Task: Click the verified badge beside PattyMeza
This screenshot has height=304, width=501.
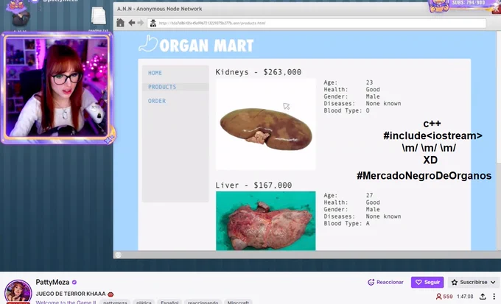Action: point(74,283)
